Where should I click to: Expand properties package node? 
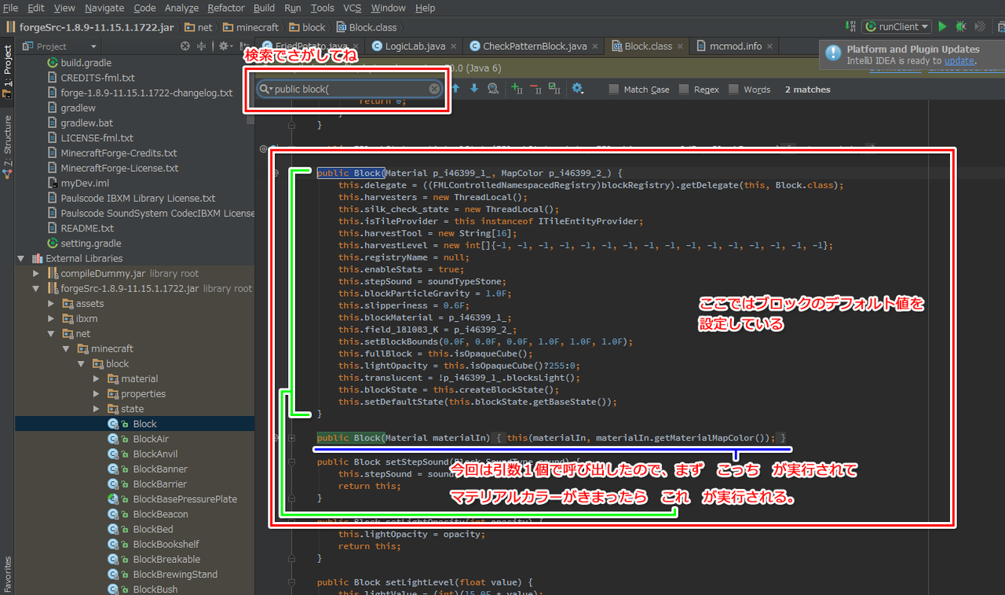(x=97, y=394)
